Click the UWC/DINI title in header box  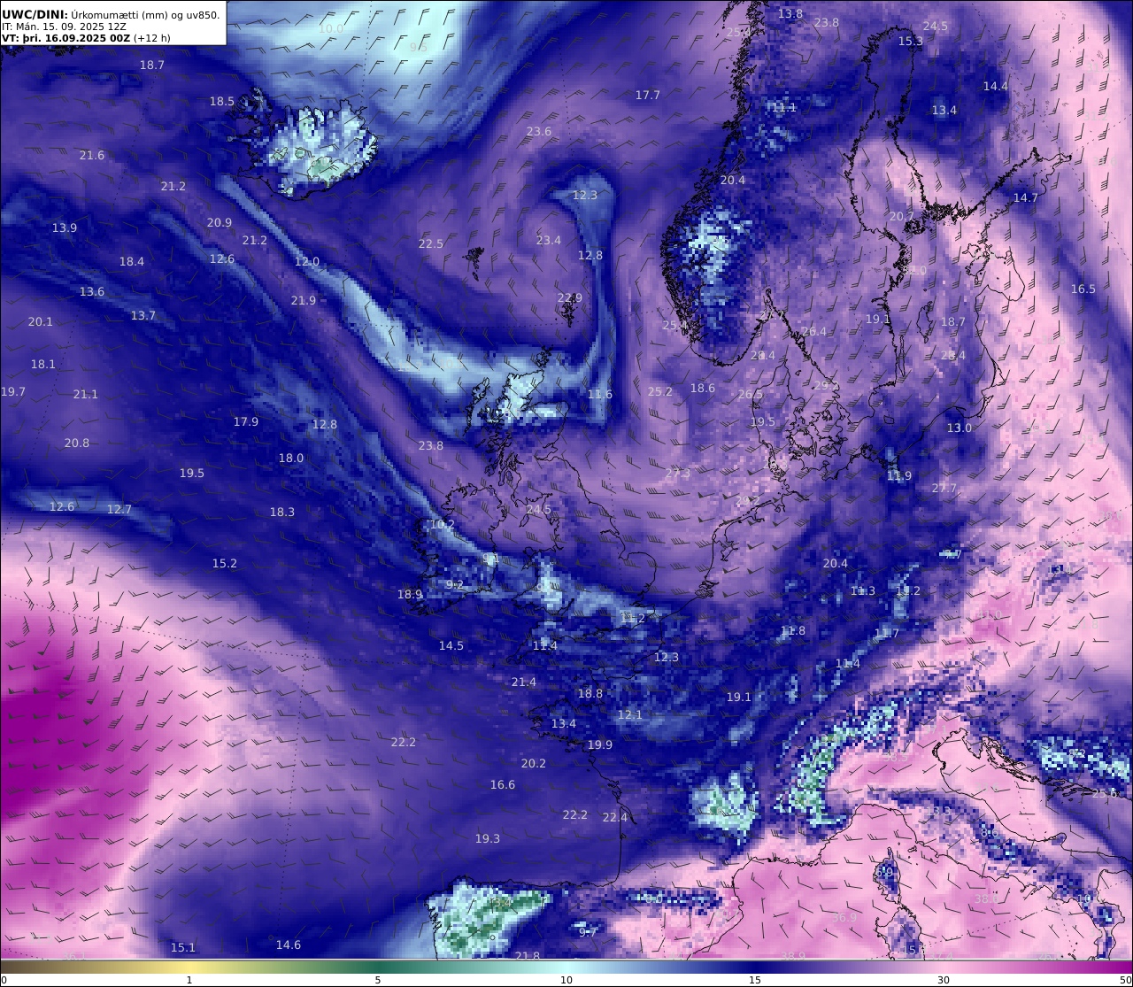coord(34,14)
